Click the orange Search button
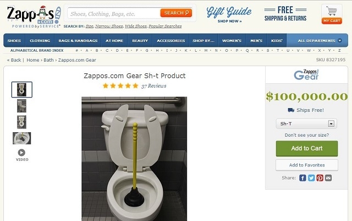Viewport: 352px width, 221px height. click(176, 13)
